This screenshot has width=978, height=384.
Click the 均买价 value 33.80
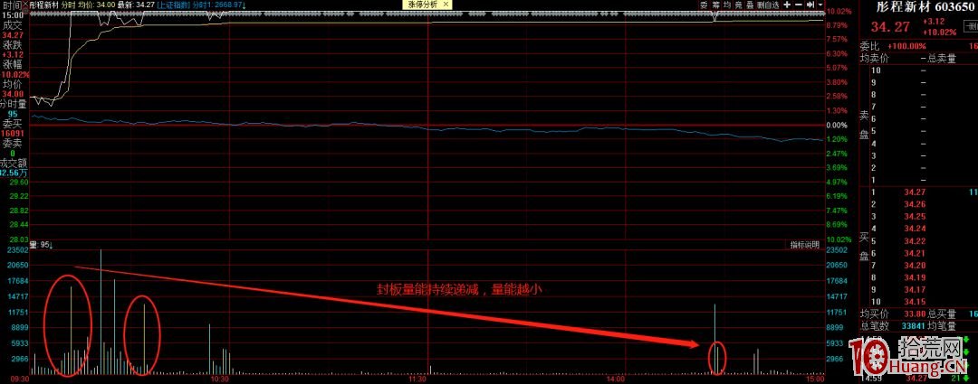tap(913, 314)
